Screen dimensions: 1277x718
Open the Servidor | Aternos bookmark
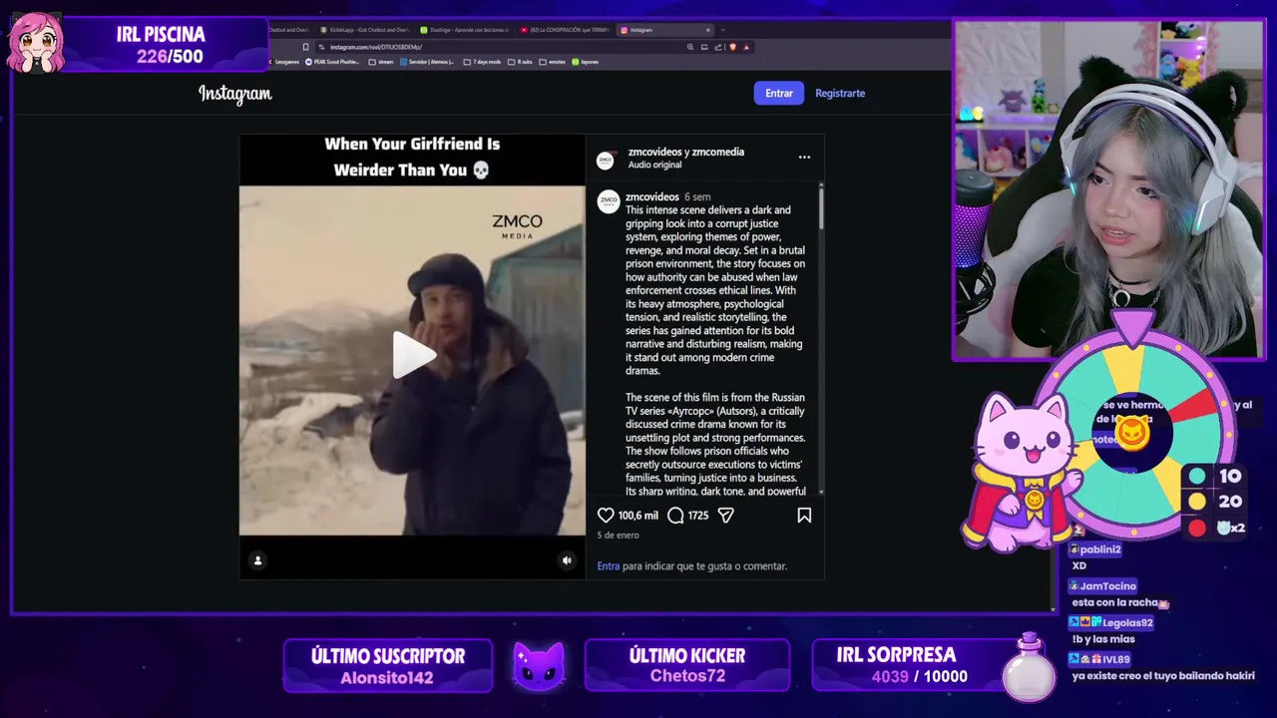point(427,62)
